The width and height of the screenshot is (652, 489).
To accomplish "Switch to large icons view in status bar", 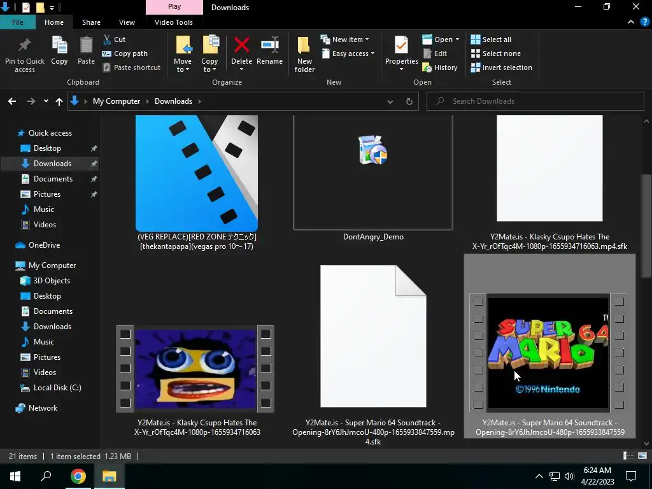I will pos(642,456).
